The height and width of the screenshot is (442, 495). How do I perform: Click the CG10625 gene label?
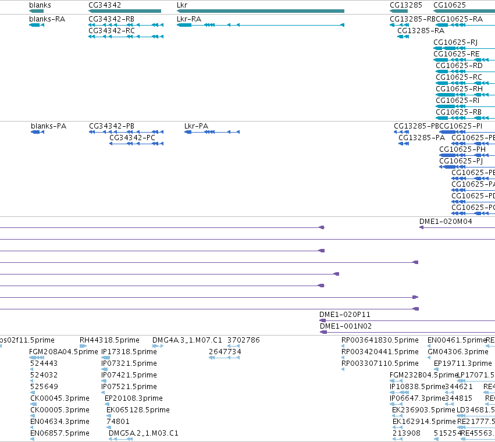click(x=450, y=5)
